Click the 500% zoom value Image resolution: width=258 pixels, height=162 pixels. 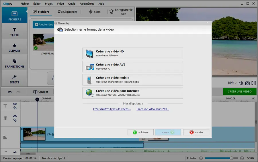coord(251,158)
